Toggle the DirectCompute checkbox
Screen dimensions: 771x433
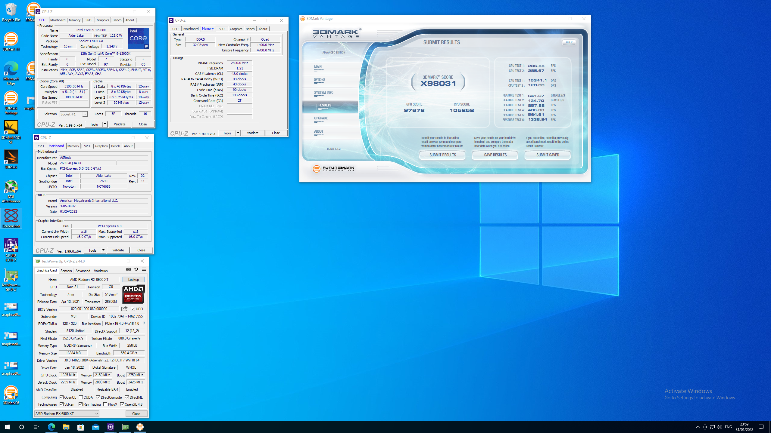pos(98,397)
